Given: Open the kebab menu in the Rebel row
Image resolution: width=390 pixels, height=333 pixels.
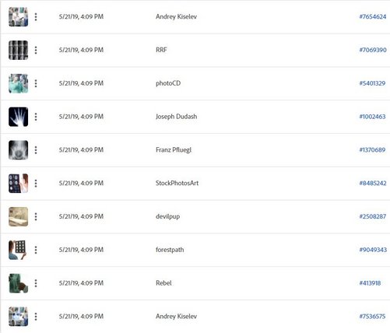Looking at the screenshot, I should pyautogui.click(x=36, y=283).
